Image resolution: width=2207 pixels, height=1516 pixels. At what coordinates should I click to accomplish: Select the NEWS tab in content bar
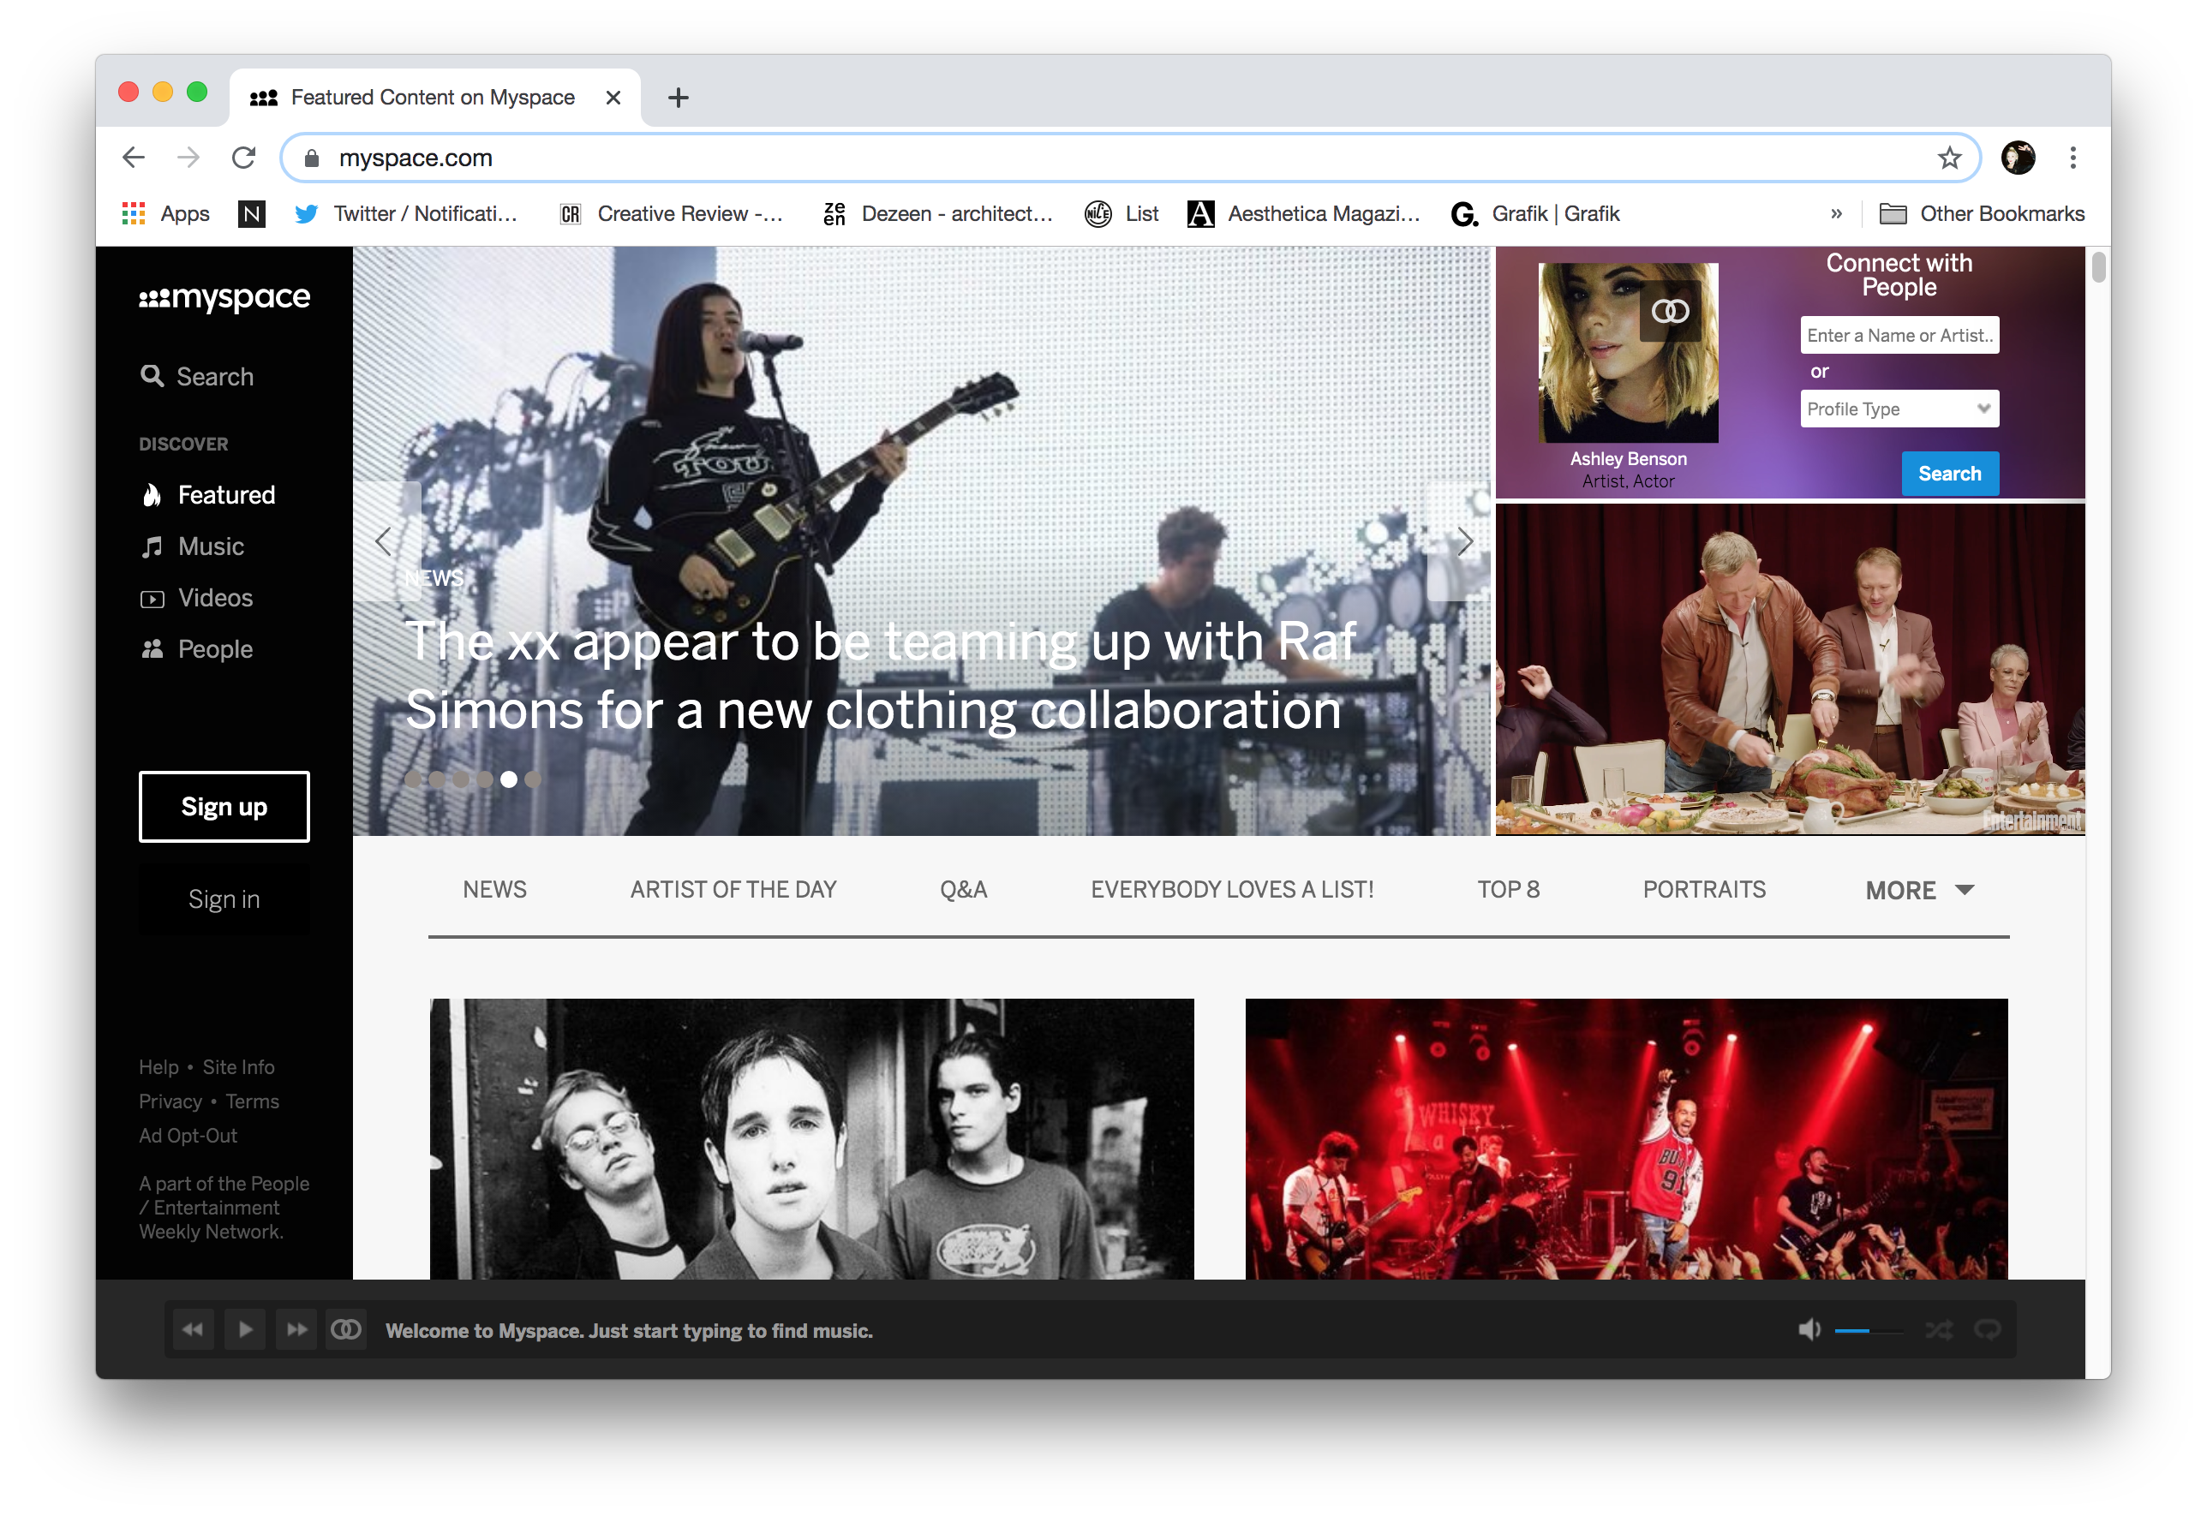pyautogui.click(x=493, y=889)
